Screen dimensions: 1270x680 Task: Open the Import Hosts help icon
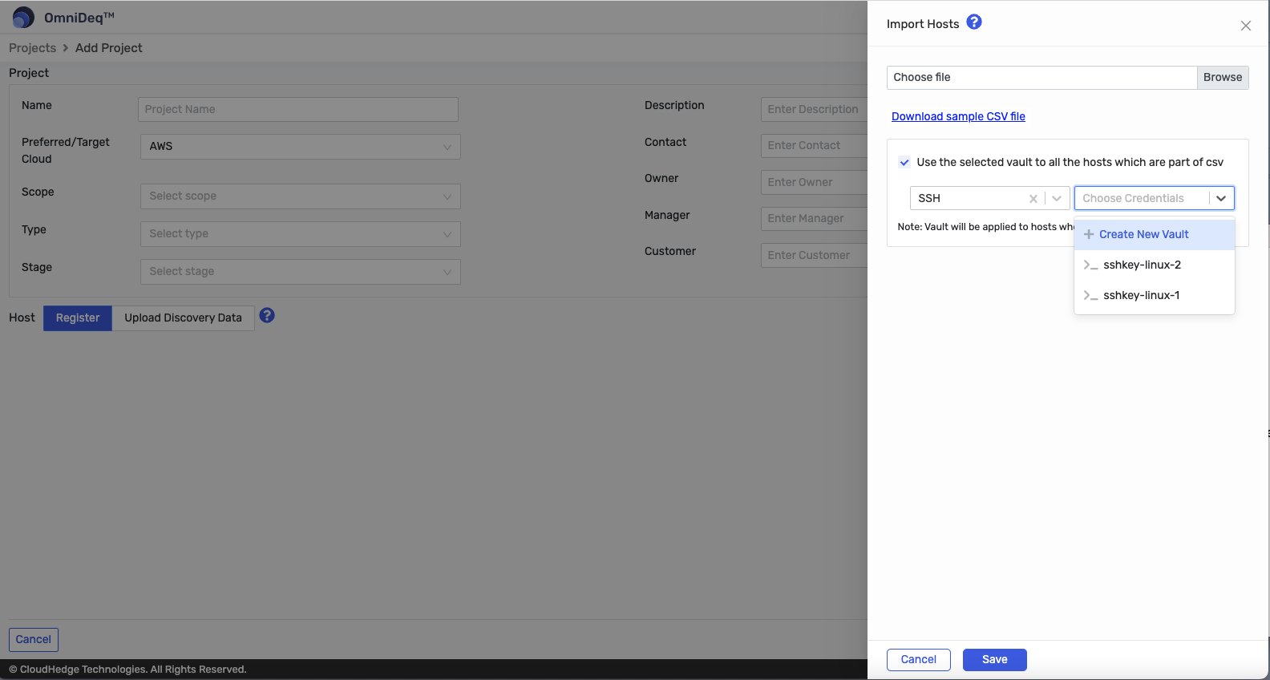pos(973,22)
